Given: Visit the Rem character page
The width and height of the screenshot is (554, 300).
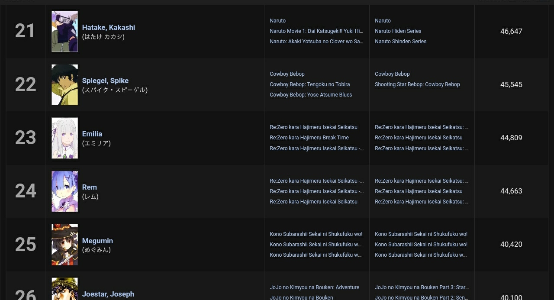Looking at the screenshot, I should (x=89, y=187).
